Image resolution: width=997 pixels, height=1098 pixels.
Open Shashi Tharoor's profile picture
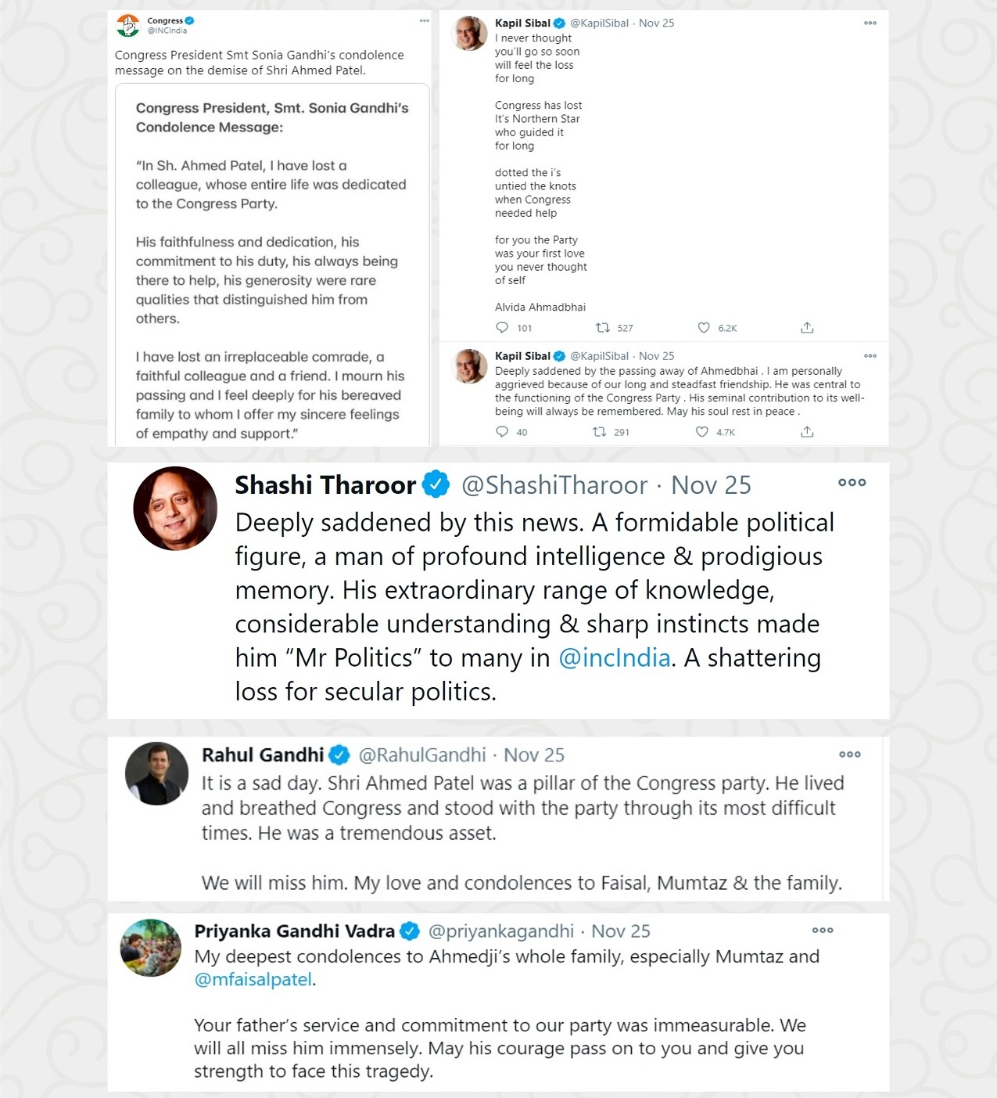pos(175,509)
